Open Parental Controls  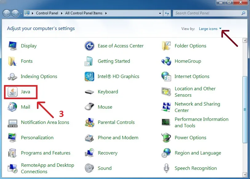pos(116,122)
